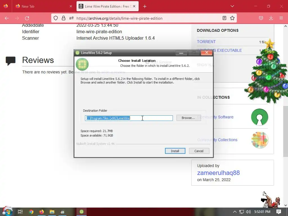Close the New Tab tab
Viewport: 288px width, 216px height.
(71, 6)
